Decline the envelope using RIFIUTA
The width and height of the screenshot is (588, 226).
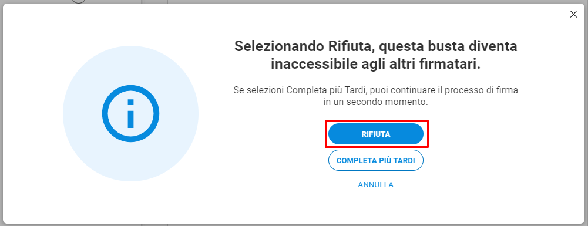click(376, 134)
